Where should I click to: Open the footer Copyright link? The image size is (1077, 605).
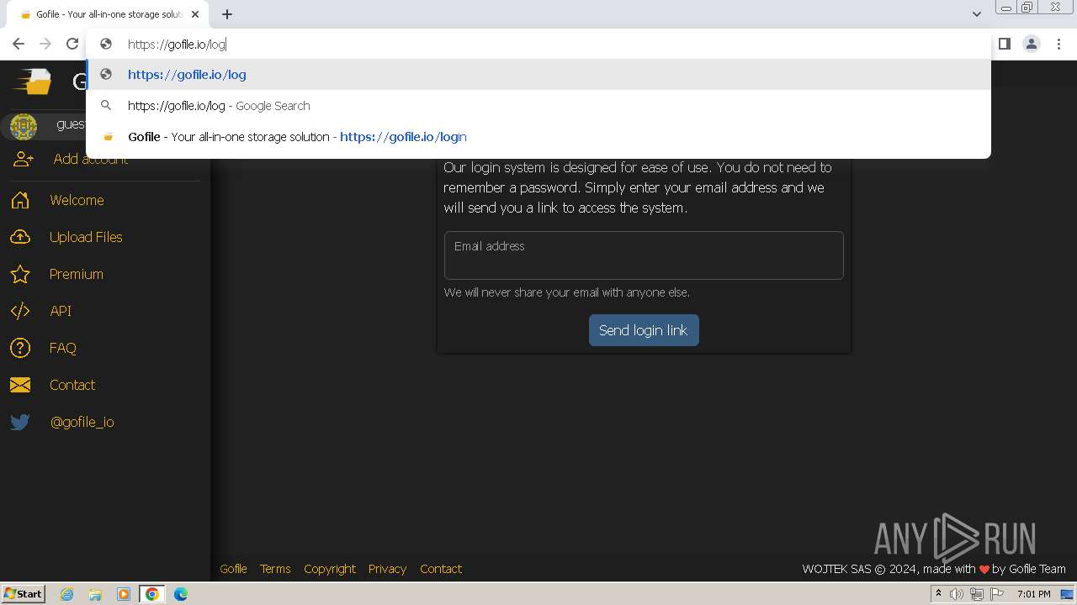330,569
